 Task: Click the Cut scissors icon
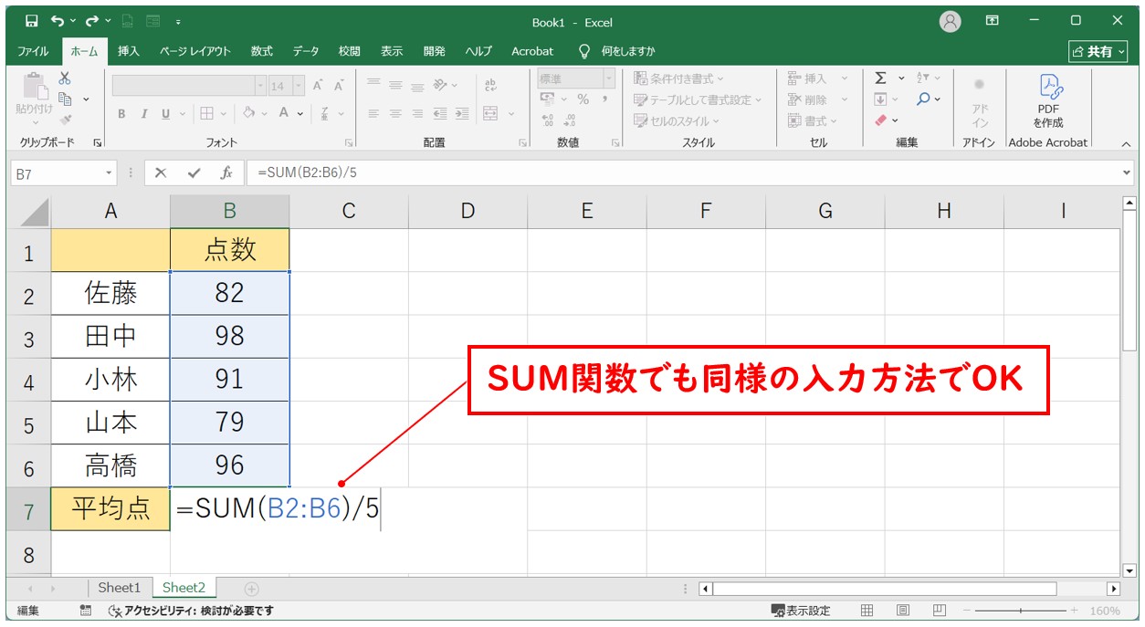[65, 78]
